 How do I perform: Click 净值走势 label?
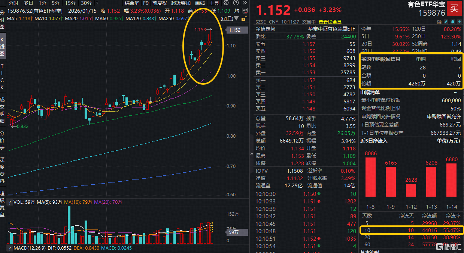pyautogui.click(x=265, y=29)
